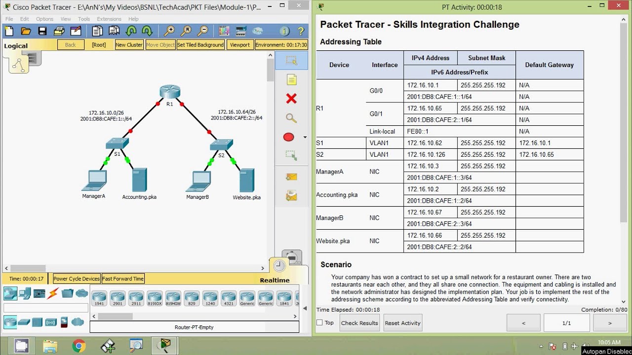
Task: Go to previous activity page with < button
Action: pos(523,323)
